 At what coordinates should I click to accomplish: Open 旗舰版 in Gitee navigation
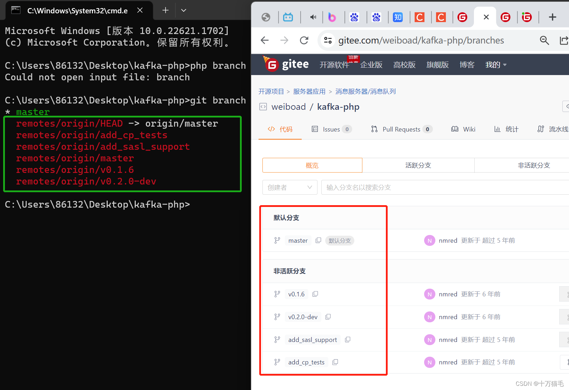(x=437, y=65)
